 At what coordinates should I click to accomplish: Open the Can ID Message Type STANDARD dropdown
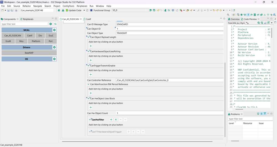170,24
